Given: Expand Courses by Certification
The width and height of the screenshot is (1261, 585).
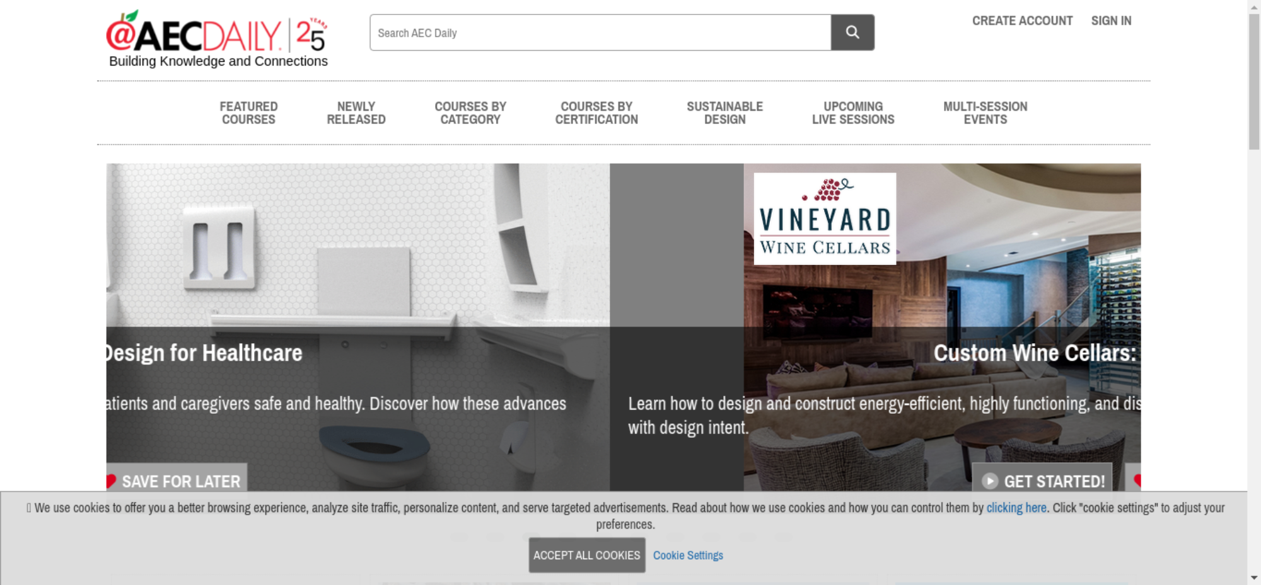Looking at the screenshot, I should (596, 113).
